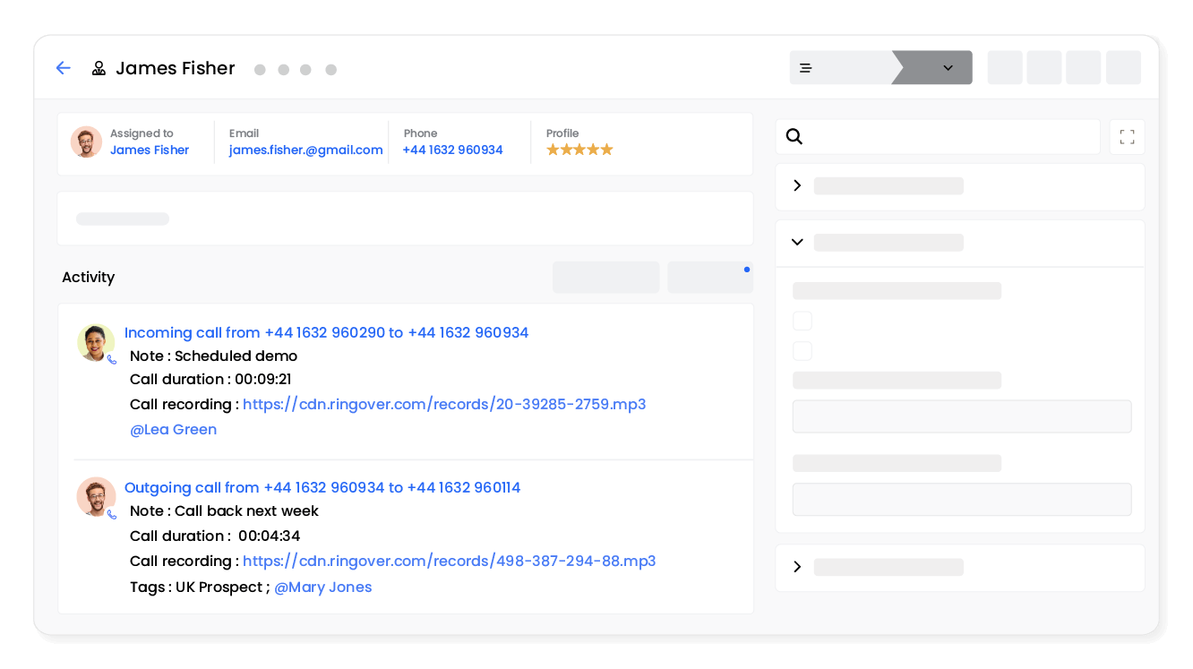Open the 20-39285-2759.mp3 call recording link
1193x669 pixels.
[443, 404]
